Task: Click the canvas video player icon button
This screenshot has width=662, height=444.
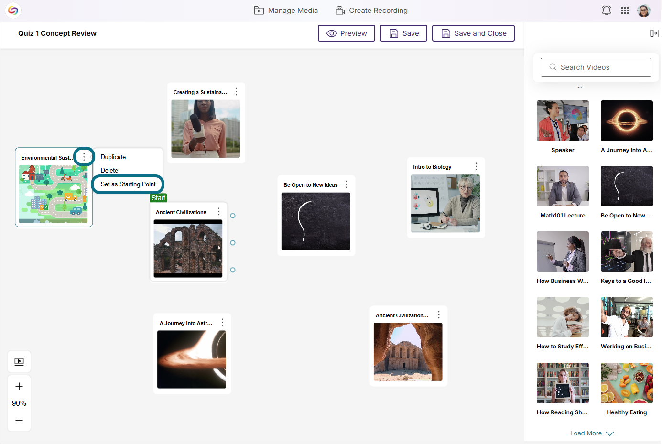Action: (19, 361)
